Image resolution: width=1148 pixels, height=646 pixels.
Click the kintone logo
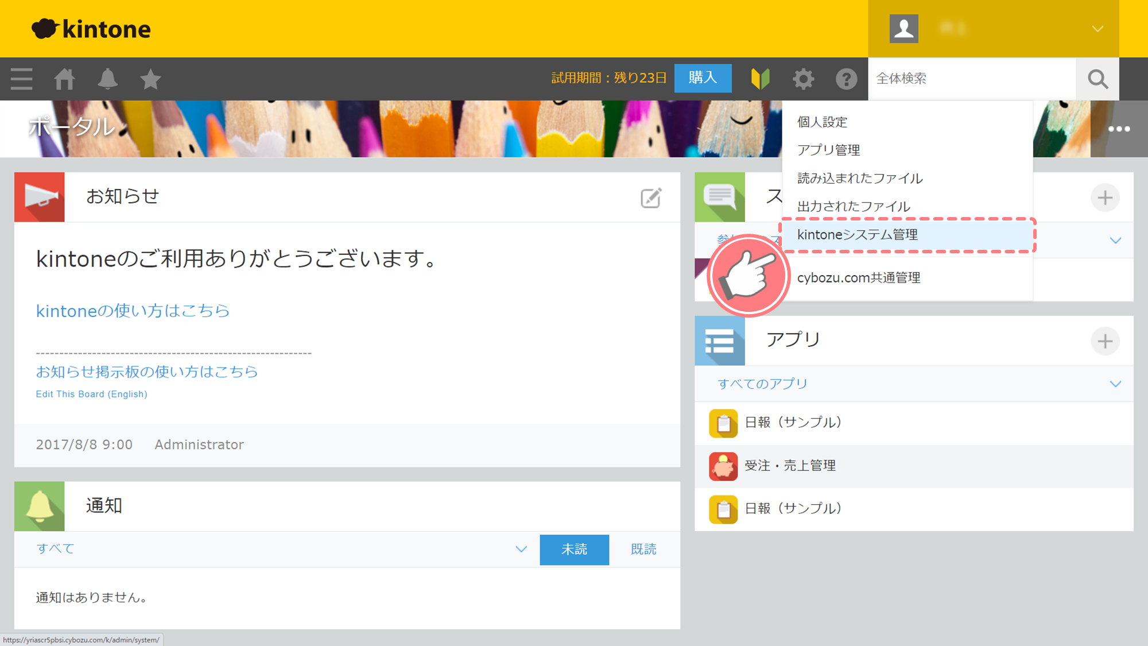click(91, 29)
